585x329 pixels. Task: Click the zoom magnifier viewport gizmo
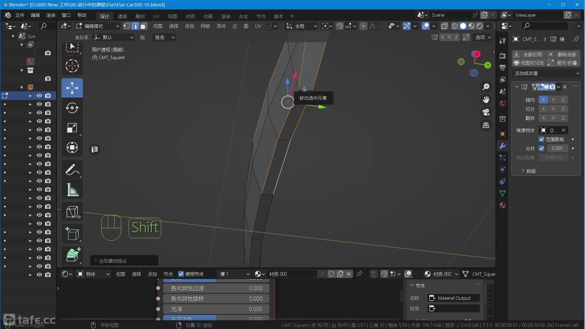tap(486, 87)
